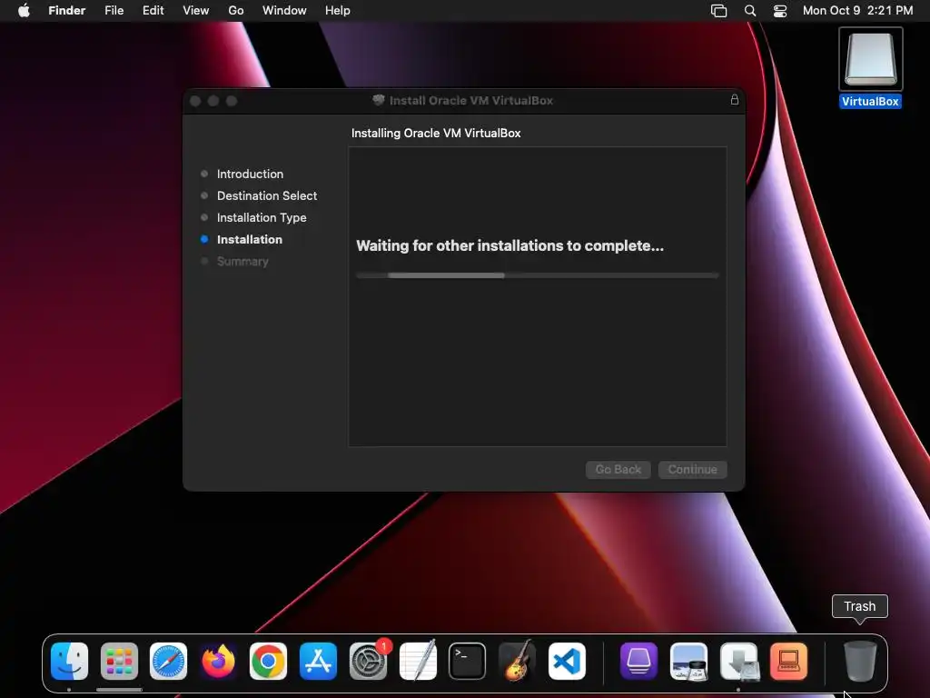
Task: Open System Settings with the badge
Action: coord(368,661)
